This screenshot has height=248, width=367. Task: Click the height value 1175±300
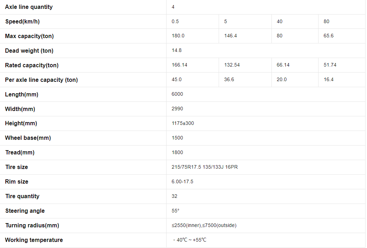coord(183,123)
